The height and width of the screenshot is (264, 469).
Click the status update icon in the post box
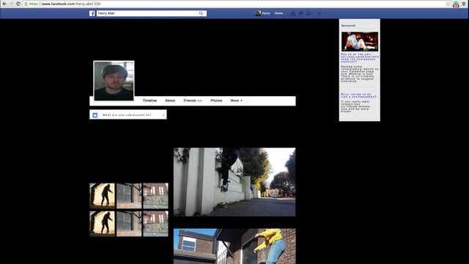95,115
